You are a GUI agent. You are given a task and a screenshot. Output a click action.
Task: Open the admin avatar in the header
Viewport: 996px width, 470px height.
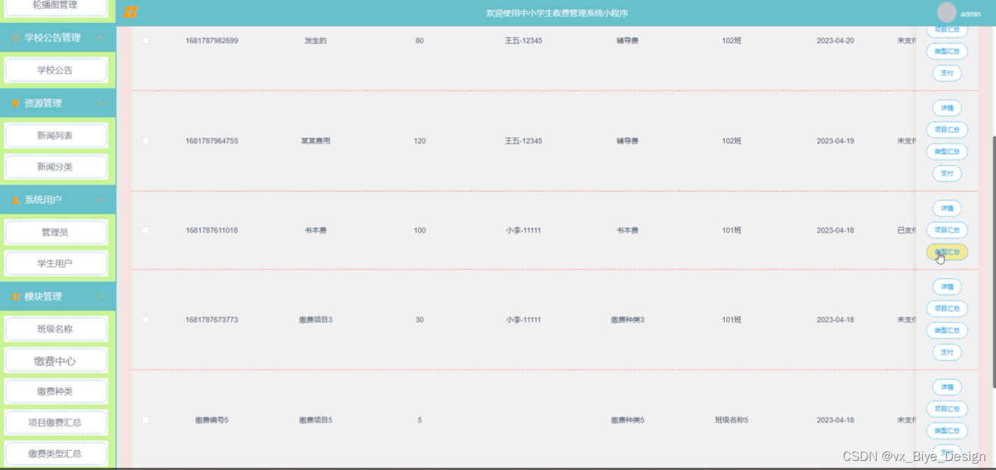pos(947,13)
